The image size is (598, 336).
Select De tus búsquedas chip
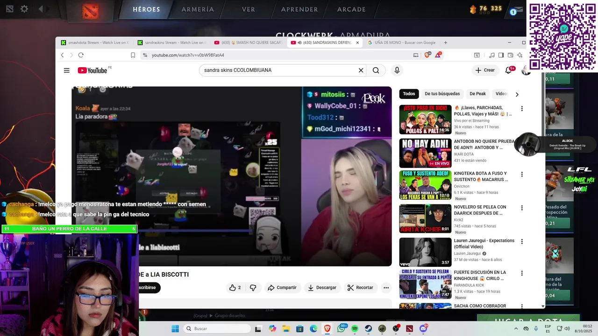click(442, 94)
